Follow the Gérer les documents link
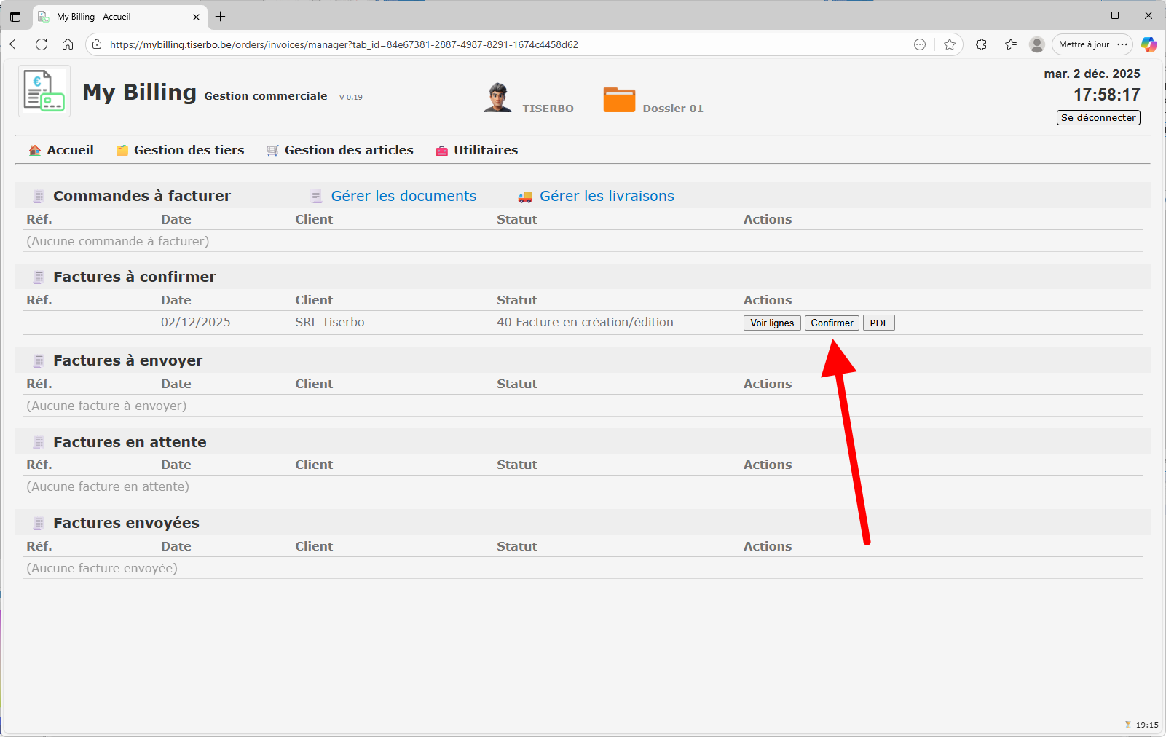The height and width of the screenshot is (737, 1166). (x=403, y=196)
